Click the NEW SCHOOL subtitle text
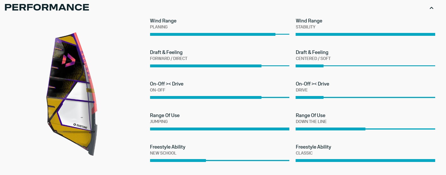This screenshot has height=175, width=446. [163, 153]
